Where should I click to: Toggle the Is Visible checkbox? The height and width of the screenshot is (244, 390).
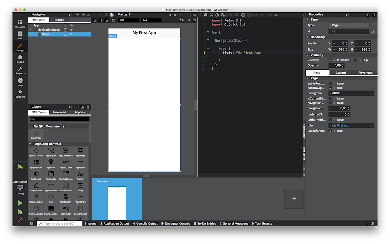pyautogui.click(x=331, y=60)
